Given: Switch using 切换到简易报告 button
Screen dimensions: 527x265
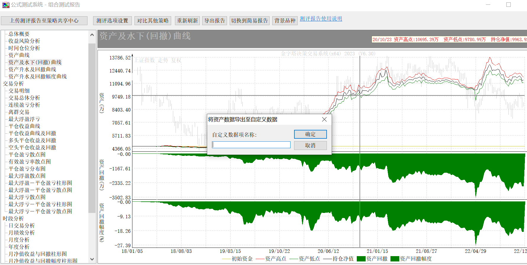Looking at the screenshot, I should 249,21.
